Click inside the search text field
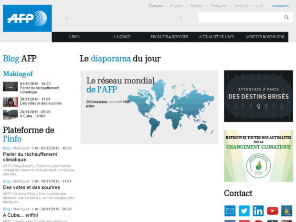This screenshot has height=222, width=296. click(240, 18)
